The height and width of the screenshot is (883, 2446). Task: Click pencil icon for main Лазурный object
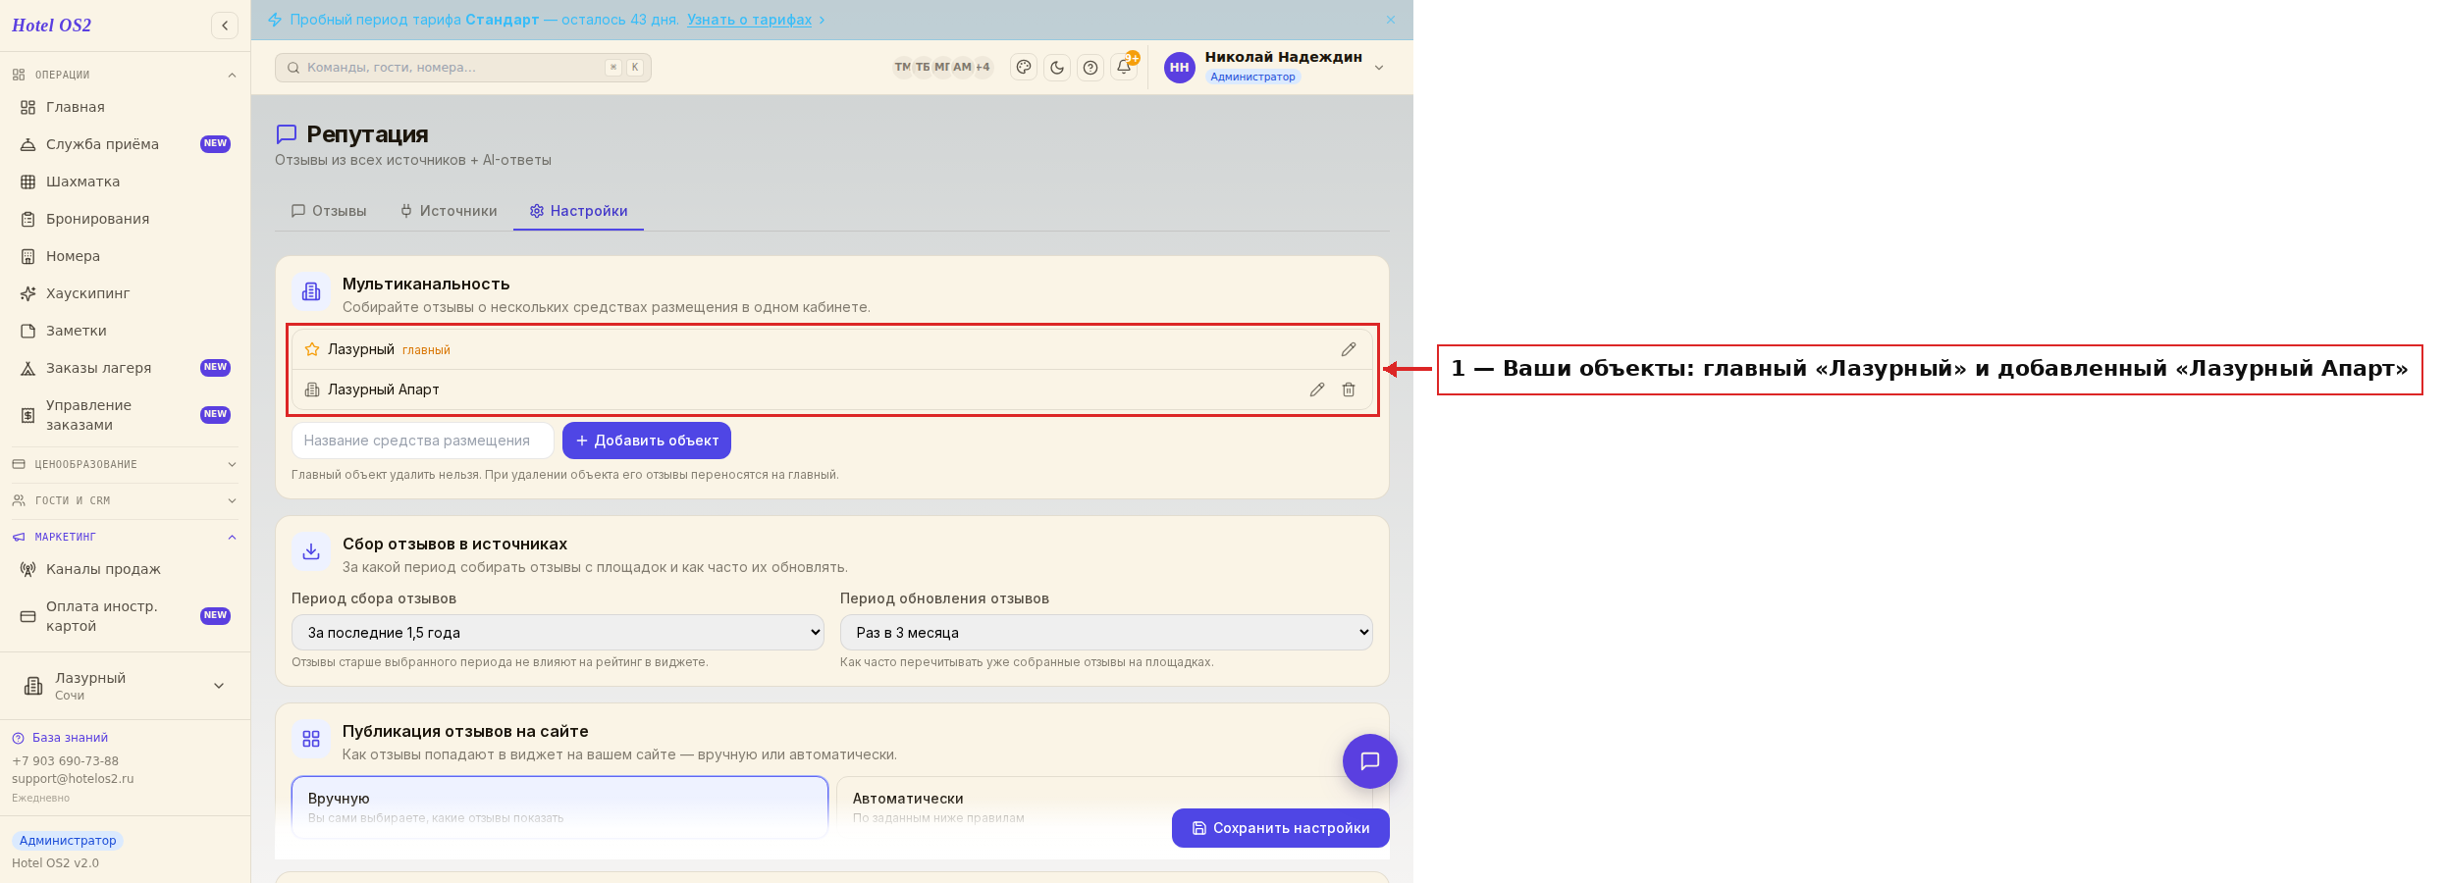pyautogui.click(x=1349, y=349)
